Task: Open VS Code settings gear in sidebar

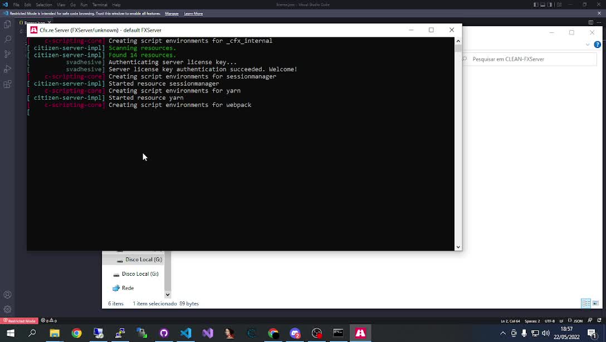Action: [7, 309]
